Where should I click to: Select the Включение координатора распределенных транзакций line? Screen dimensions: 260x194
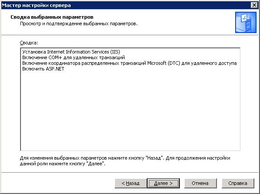[129, 63]
